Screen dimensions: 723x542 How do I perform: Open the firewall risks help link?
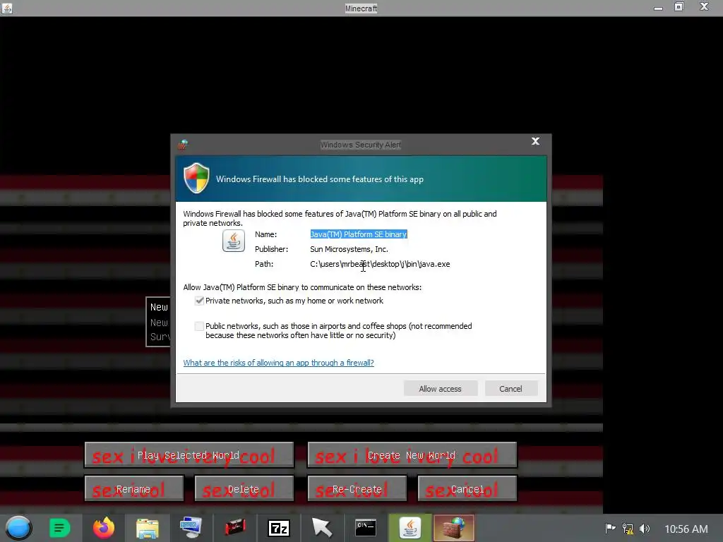[278, 363]
